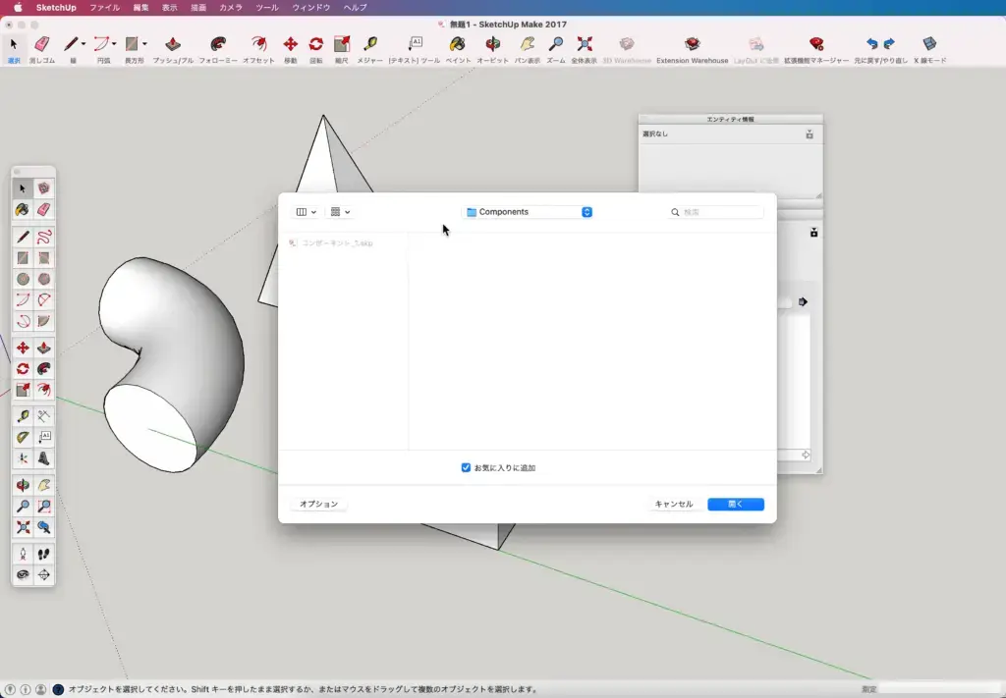This screenshot has width=1006, height=698.
Task: Open the grid grouping dropdown in file dialog
Action: point(340,212)
